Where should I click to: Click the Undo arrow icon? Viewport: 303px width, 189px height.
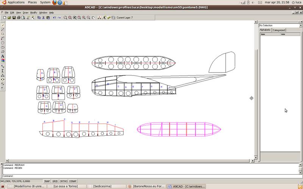coord(54,17)
